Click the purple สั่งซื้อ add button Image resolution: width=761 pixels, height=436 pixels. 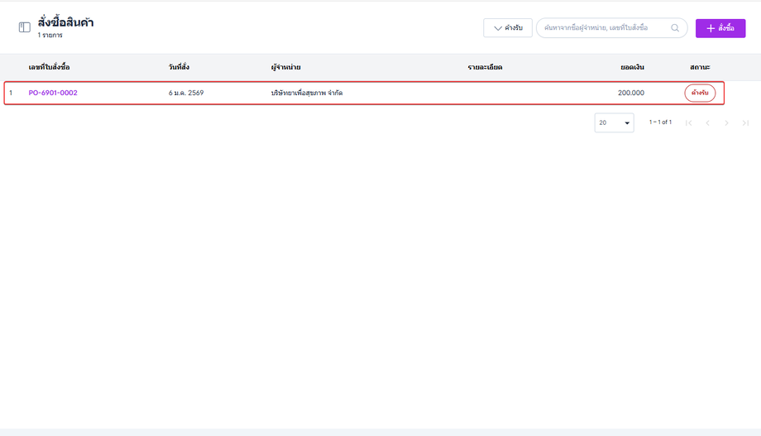click(720, 28)
